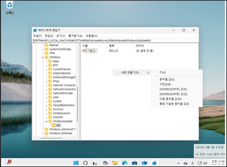
Task: Click Registry Editor taskbar icon
Action: point(154,163)
